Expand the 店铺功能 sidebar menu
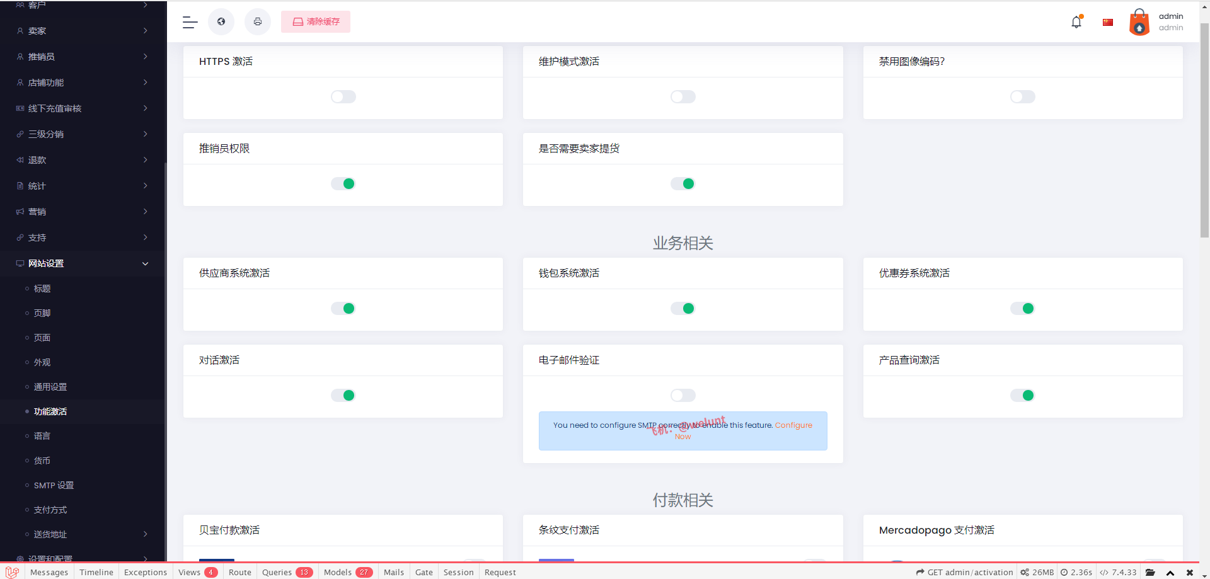The width and height of the screenshot is (1210, 579). (x=83, y=83)
